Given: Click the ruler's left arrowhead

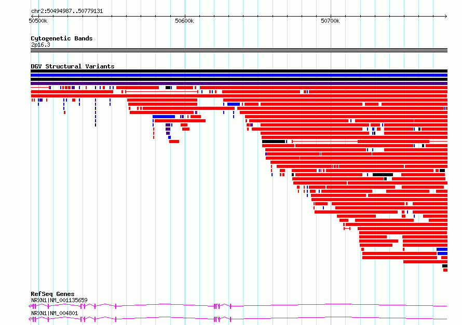Looking at the screenshot, I should [x=32, y=16].
